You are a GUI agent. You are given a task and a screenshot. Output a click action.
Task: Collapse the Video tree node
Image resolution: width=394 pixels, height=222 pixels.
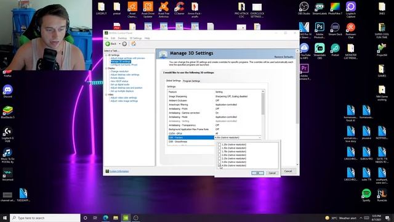[x=107, y=94]
